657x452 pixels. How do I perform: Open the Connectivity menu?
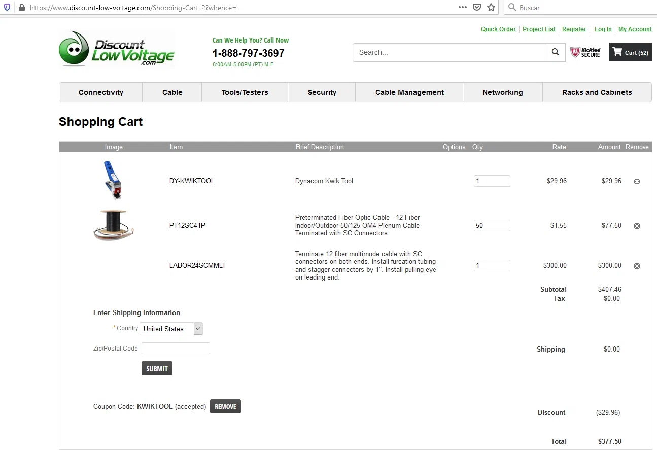coord(101,92)
